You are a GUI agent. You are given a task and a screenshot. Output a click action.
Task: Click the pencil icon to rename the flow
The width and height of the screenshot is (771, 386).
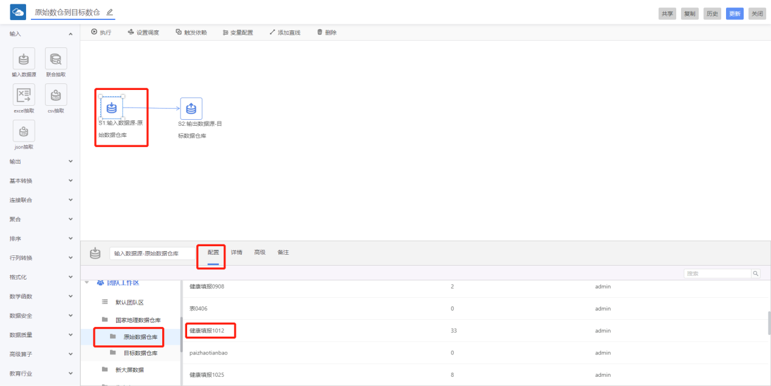(x=109, y=12)
